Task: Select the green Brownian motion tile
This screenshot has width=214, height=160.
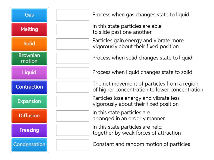Action: coord(29,58)
